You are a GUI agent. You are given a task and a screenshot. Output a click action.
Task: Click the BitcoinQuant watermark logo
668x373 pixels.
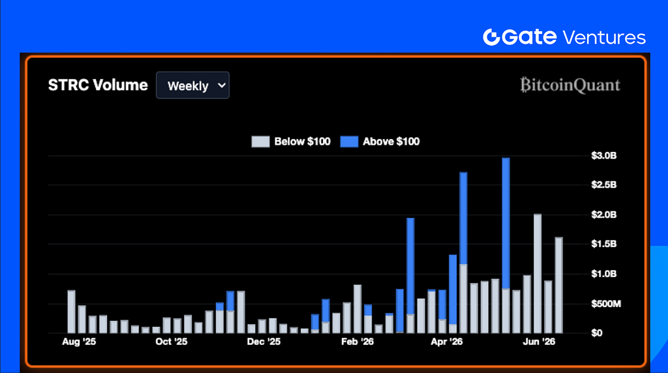click(x=570, y=85)
